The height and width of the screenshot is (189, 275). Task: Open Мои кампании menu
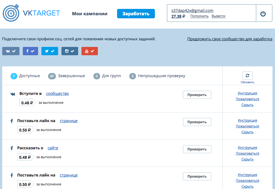90,14
